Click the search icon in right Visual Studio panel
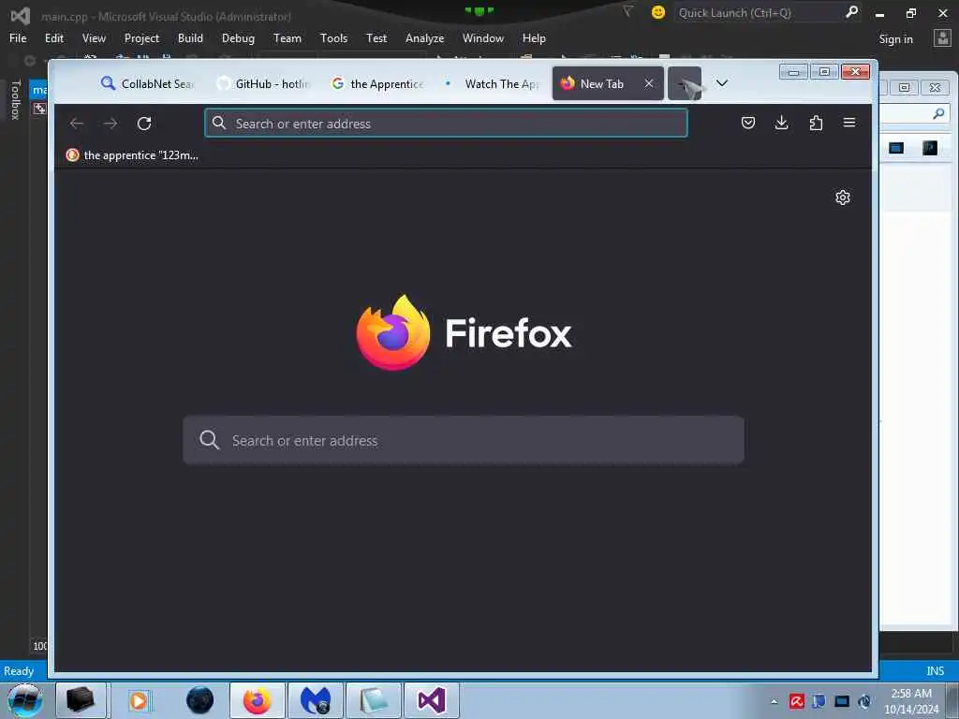Viewport: 959px width, 719px height. pyautogui.click(x=938, y=113)
